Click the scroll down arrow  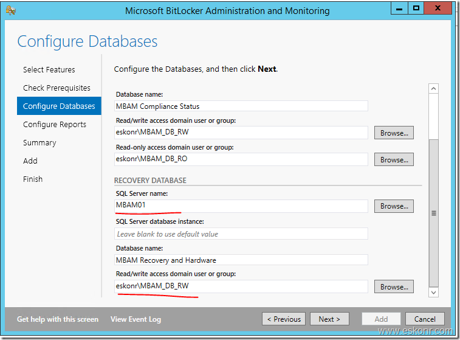(433, 292)
